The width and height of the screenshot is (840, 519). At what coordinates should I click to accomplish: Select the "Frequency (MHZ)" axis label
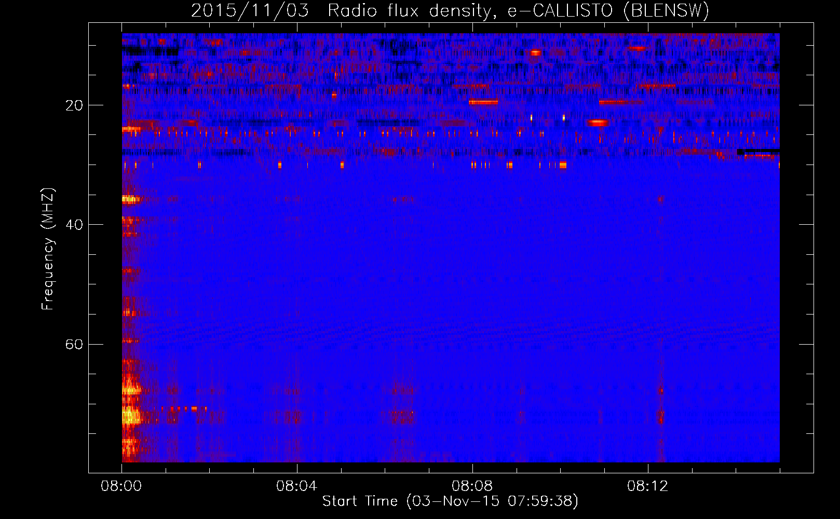coord(48,249)
